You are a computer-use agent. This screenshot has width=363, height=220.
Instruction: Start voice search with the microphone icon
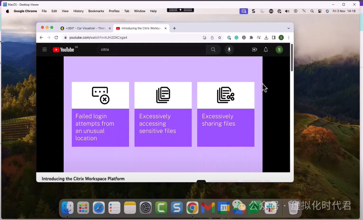point(229,50)
